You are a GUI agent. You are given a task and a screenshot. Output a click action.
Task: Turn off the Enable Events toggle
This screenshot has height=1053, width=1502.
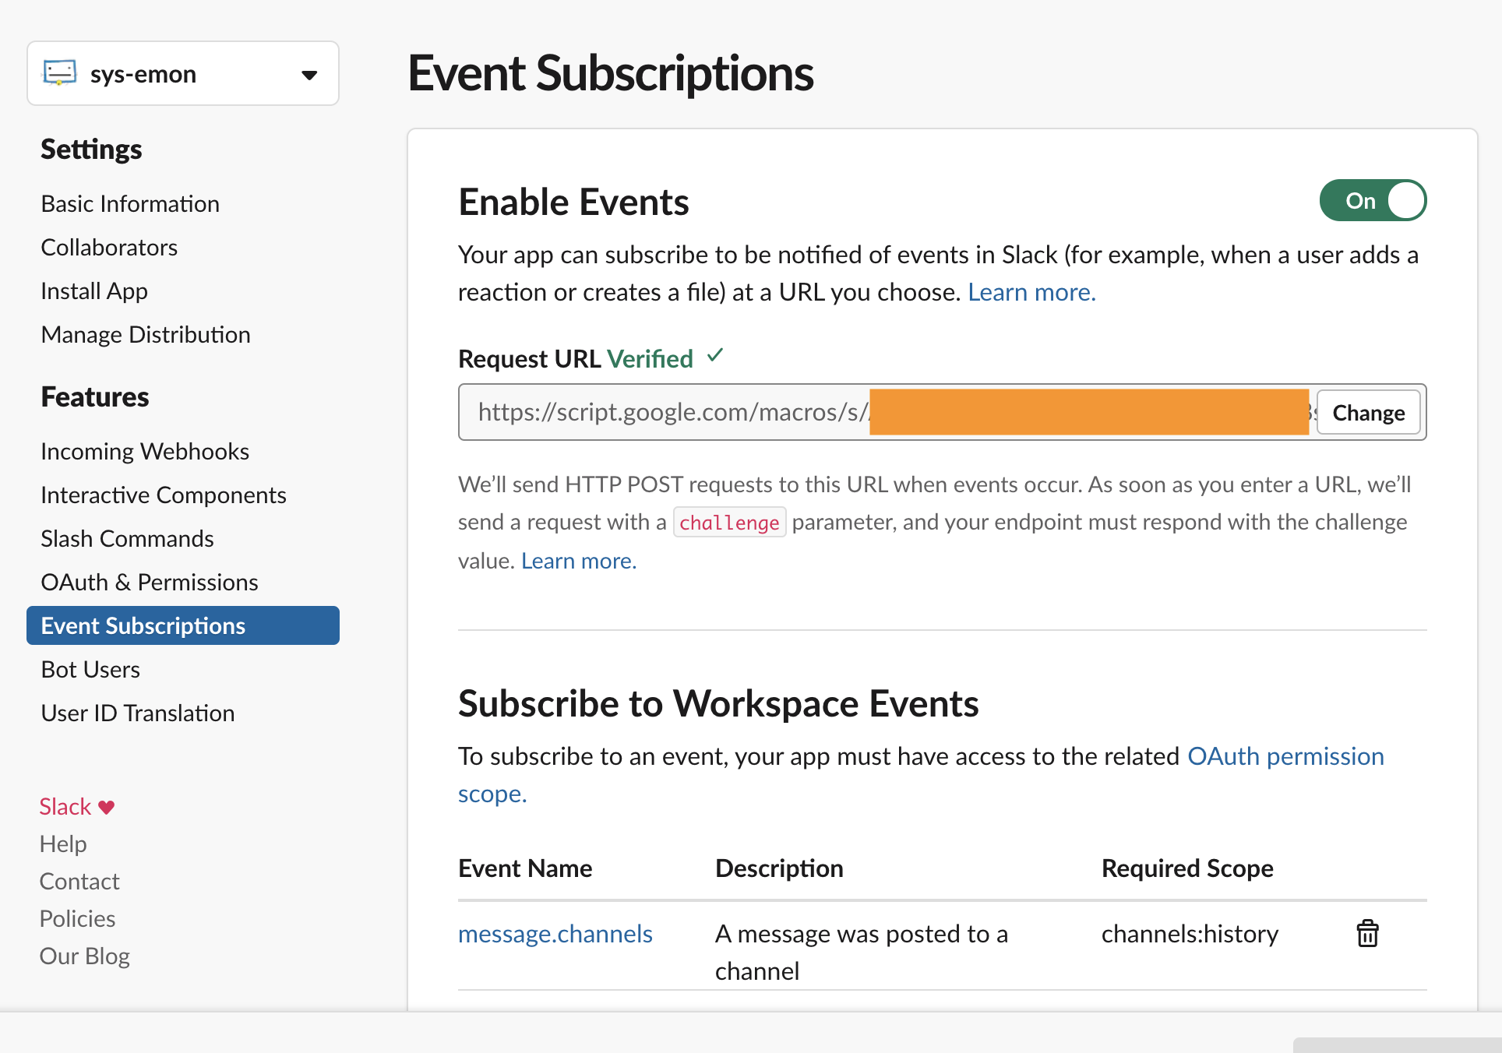coord(1373,201)
